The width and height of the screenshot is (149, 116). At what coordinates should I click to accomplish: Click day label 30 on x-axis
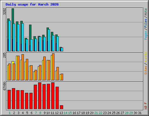coord(135,113)
